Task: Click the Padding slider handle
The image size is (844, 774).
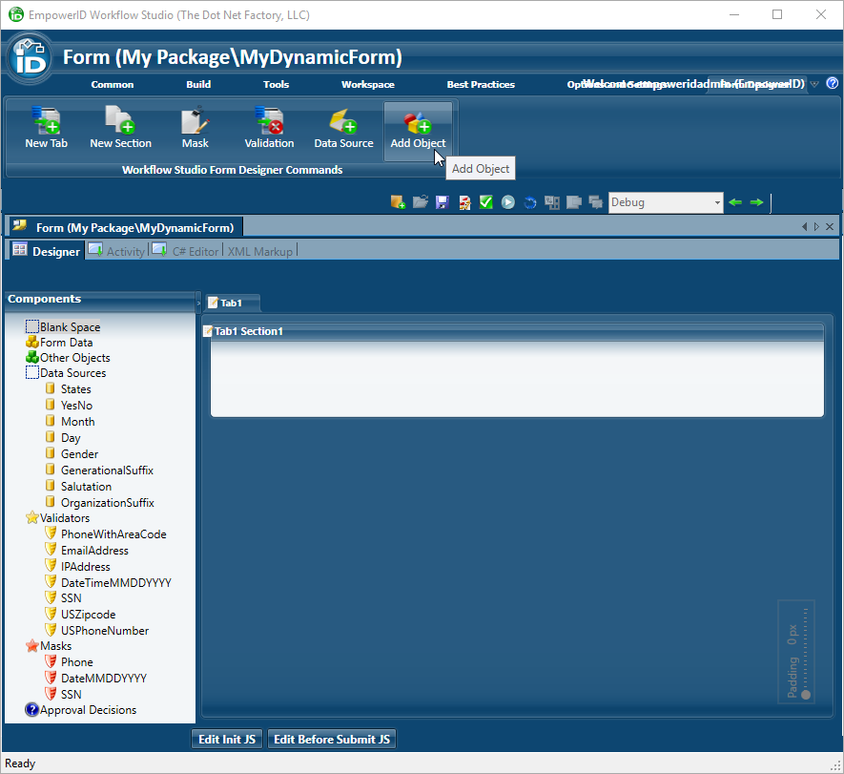Action: click(806, 695)
